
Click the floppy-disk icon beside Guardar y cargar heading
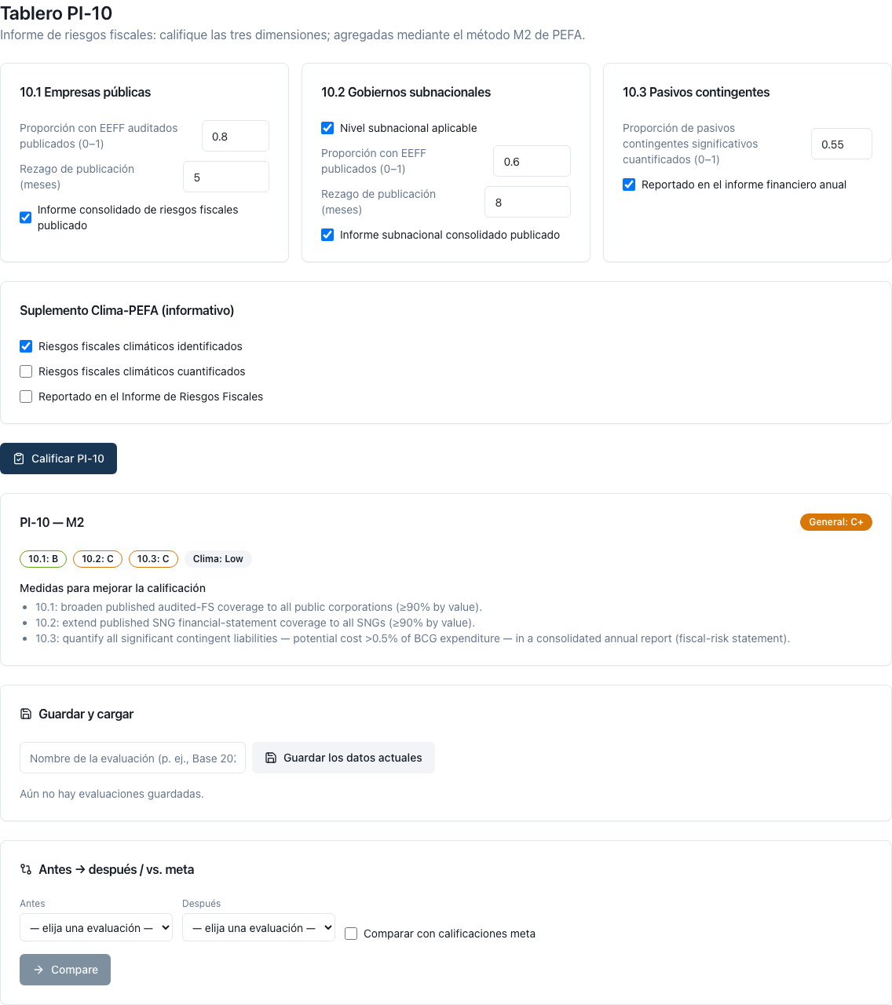pos(26,714)
